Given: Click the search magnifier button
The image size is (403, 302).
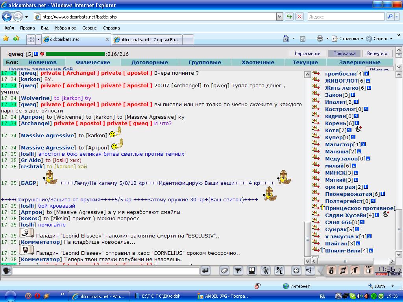Looking at the screenshot, I should (390, 17).
